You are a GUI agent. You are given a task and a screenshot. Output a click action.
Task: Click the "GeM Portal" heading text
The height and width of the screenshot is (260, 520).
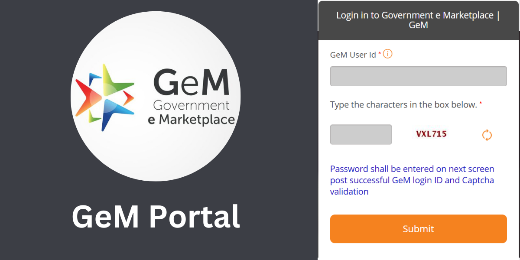(x=156, y=216)
